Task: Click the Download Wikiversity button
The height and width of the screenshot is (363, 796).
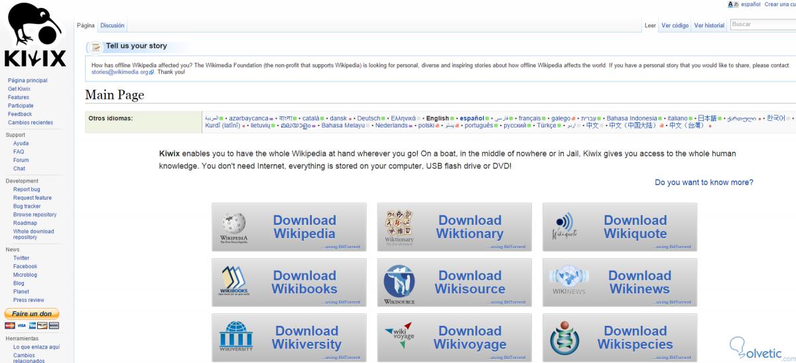Action: (x=289, y=337)
